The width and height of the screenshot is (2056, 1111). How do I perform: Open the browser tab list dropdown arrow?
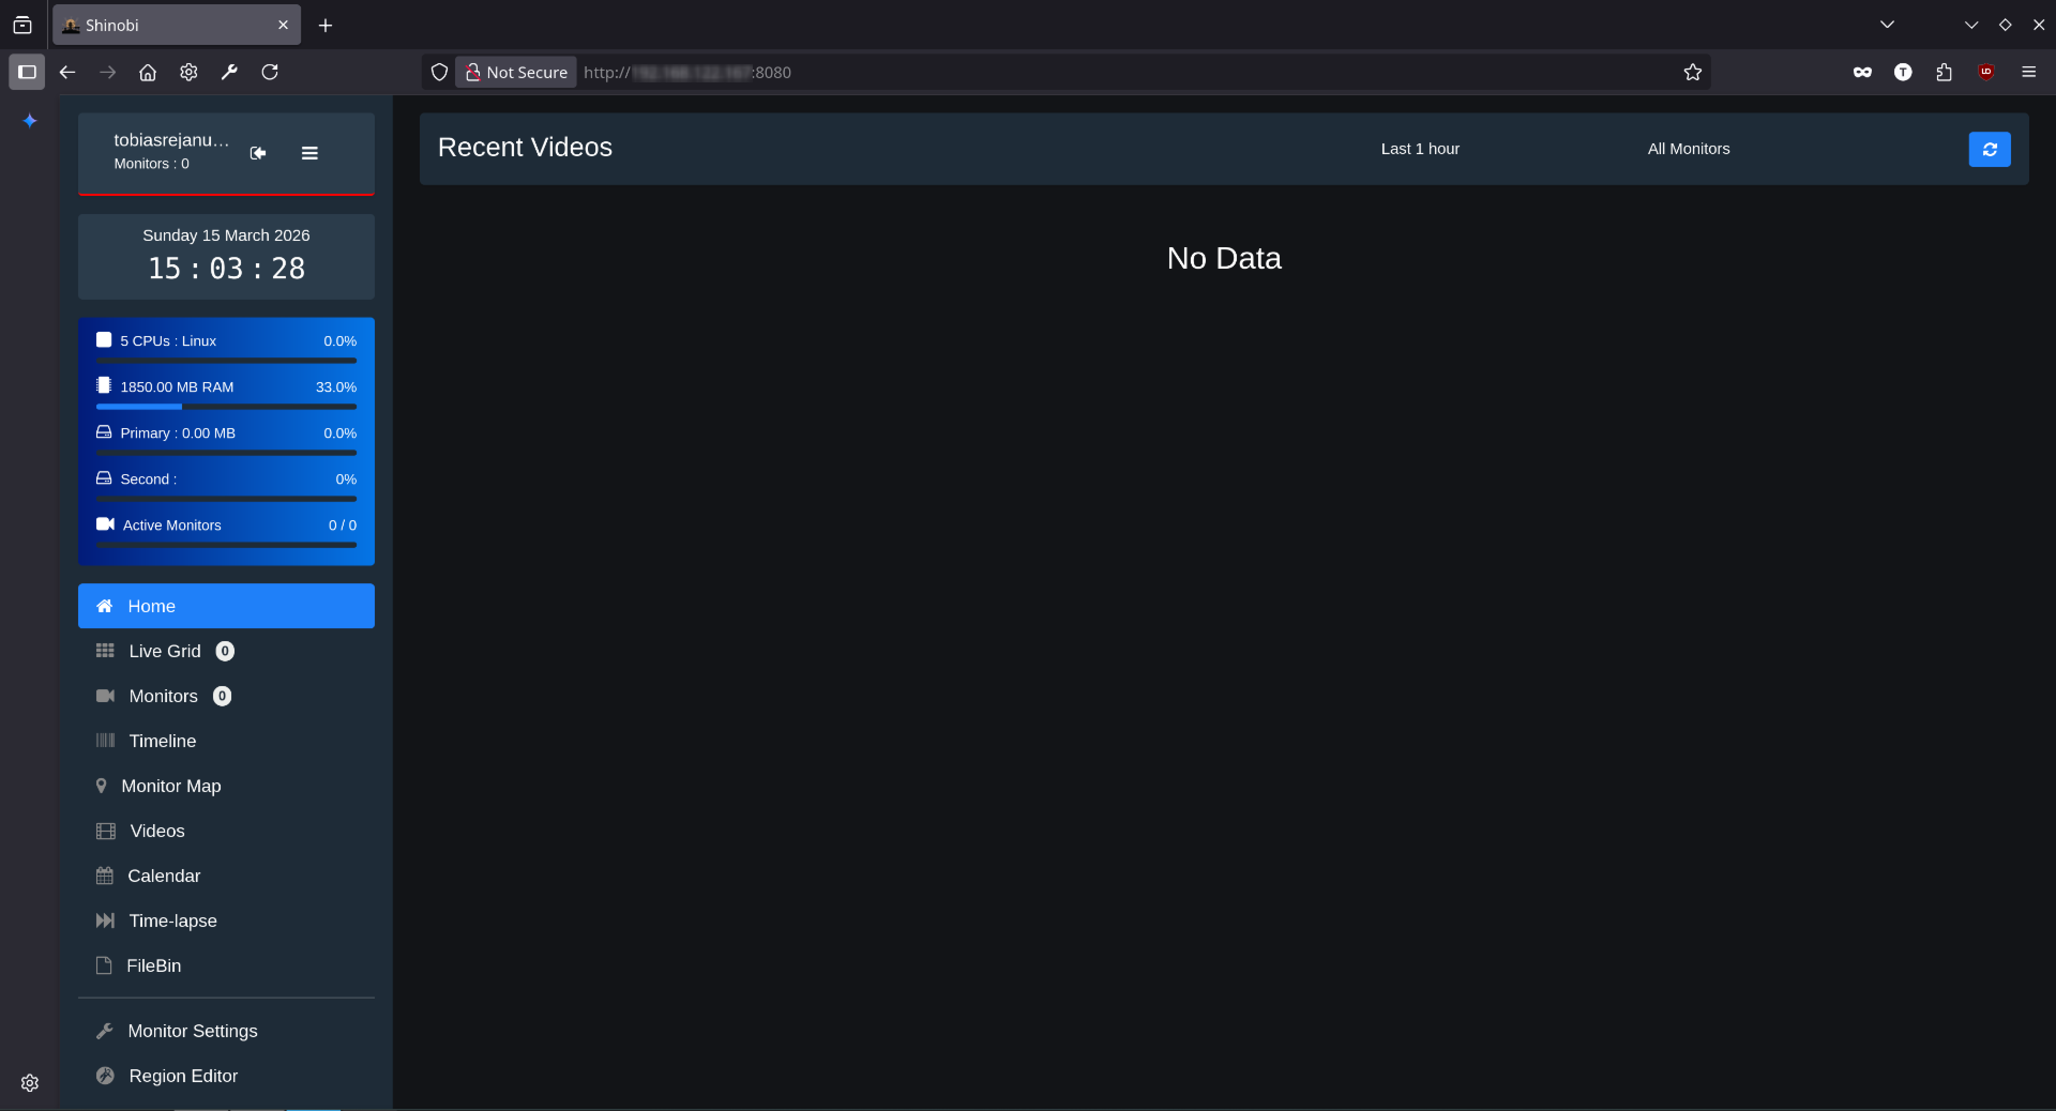pos(1887,25)
